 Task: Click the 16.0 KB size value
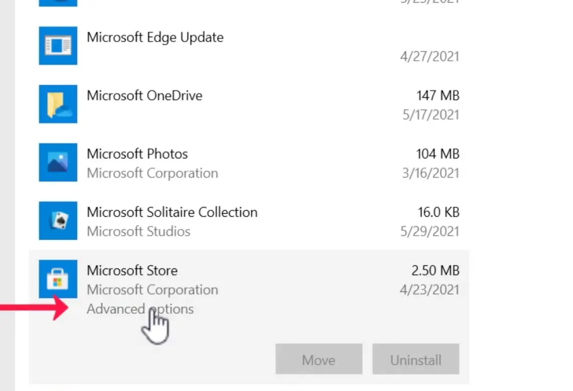(x=439, y=213)
